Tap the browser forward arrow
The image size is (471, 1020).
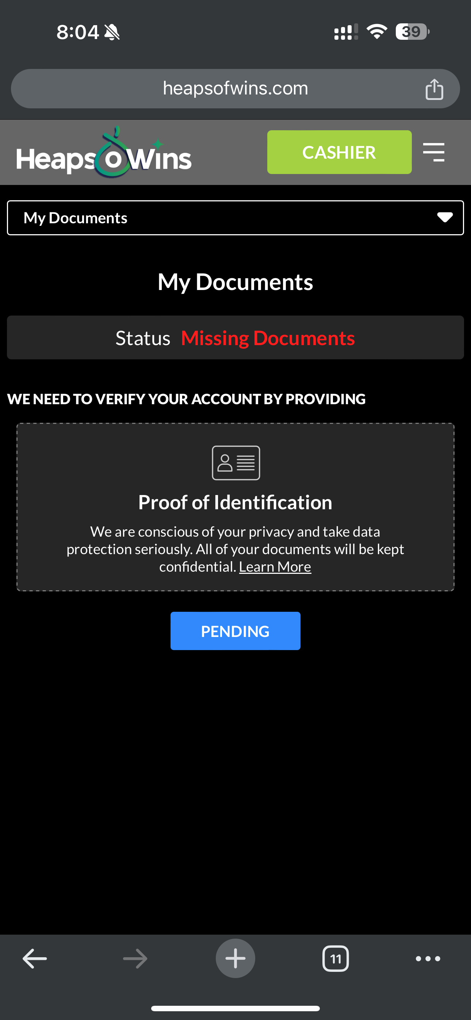135,958
